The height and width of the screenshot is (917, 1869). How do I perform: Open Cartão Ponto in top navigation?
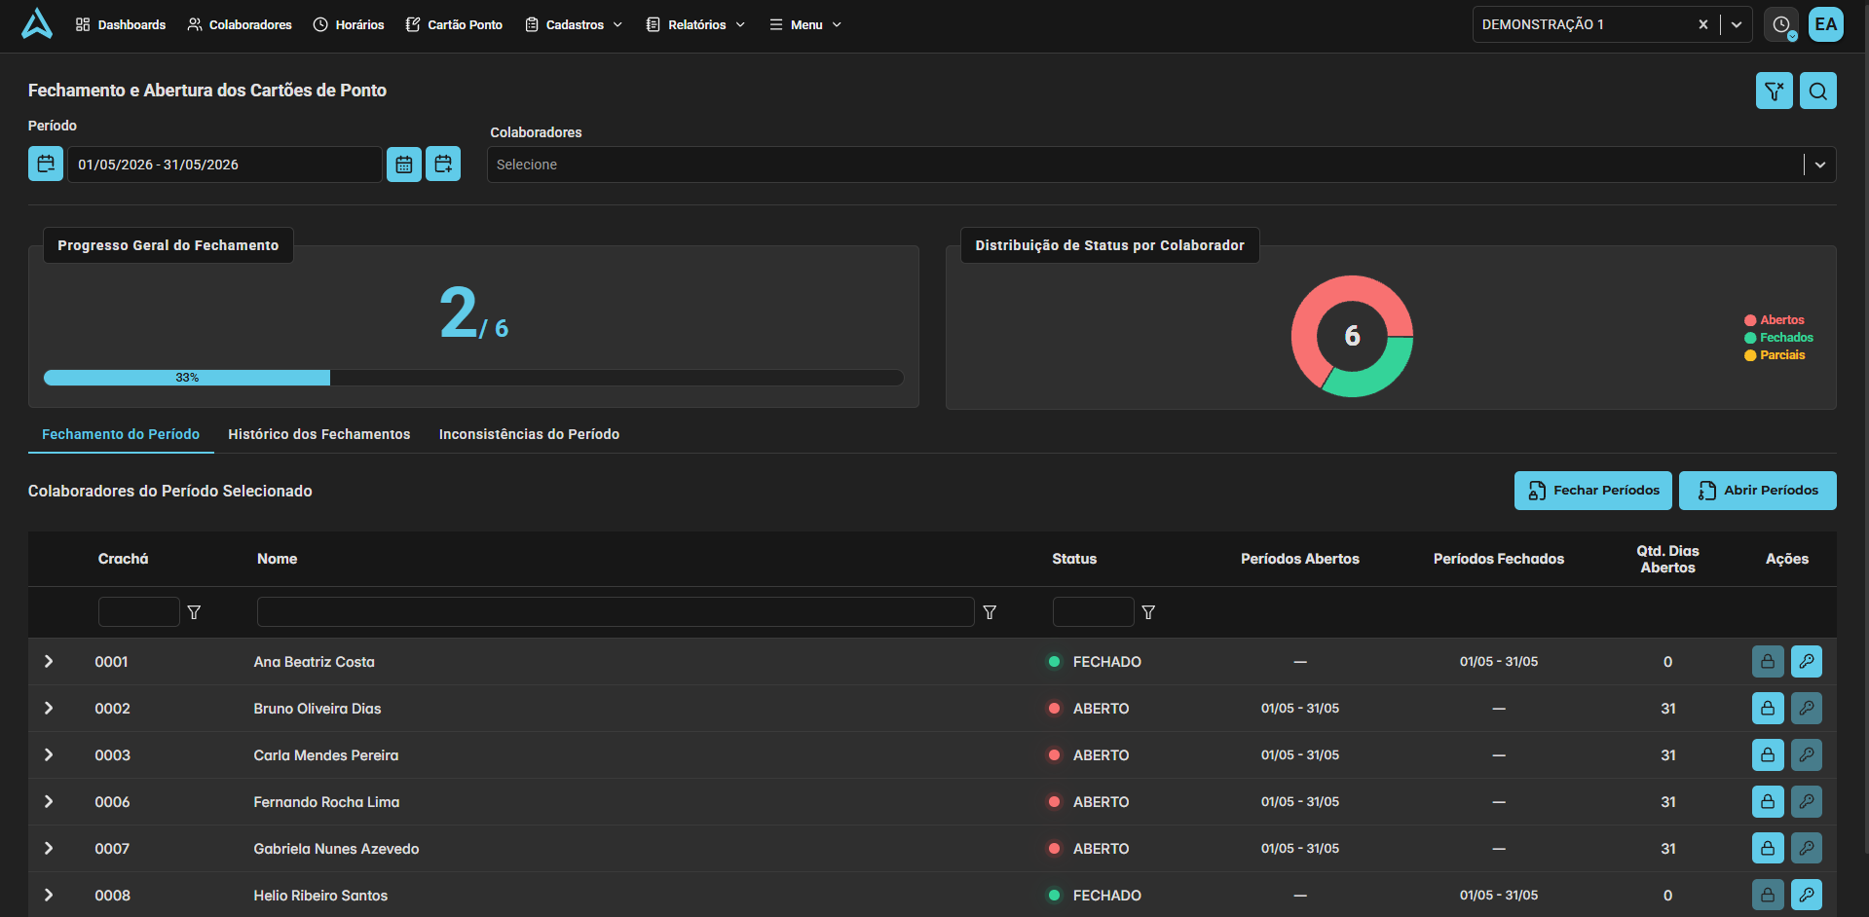tap(454, 24)
